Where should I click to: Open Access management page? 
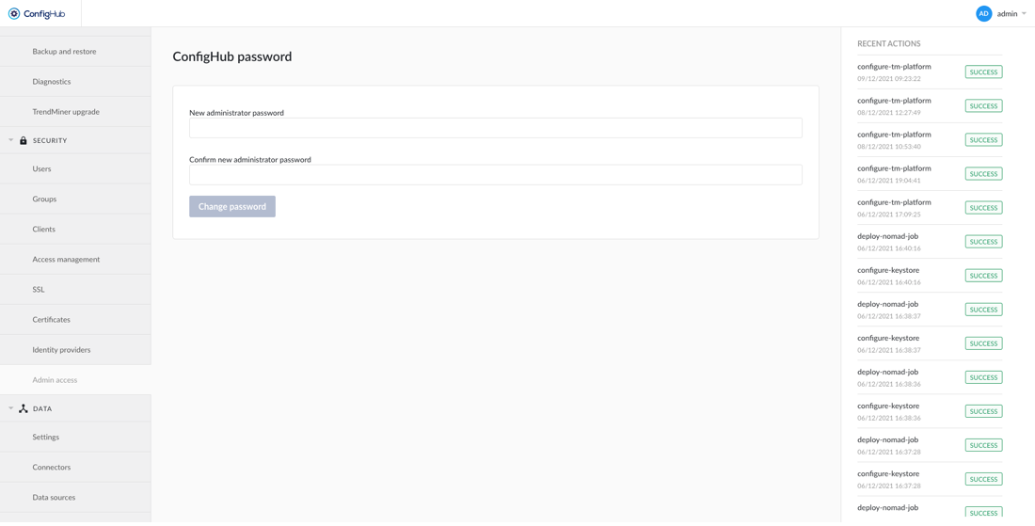click(x=66, y=260)
